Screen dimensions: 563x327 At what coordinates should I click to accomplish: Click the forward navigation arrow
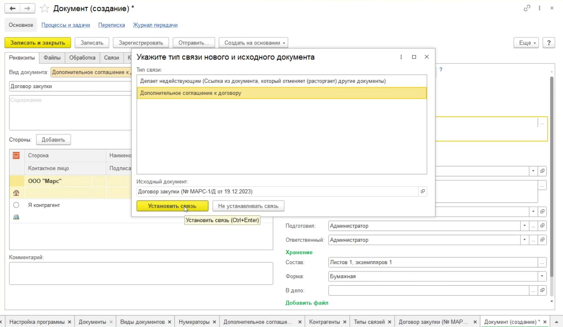27,9
